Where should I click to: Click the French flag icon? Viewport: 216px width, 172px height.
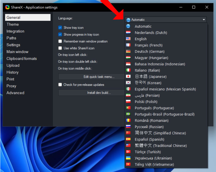pyautogui.click(x=128, y=45)
